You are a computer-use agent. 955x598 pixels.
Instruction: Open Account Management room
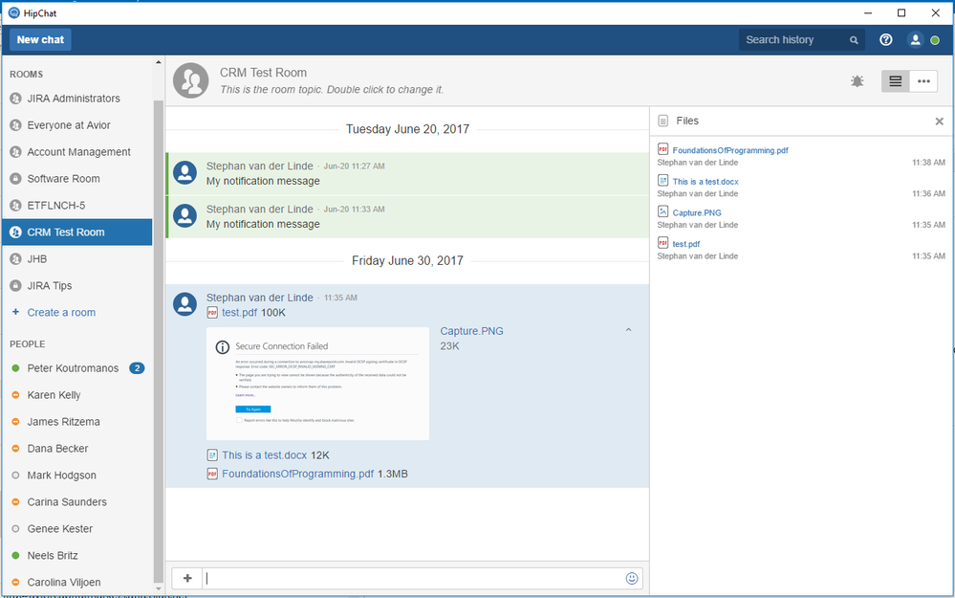pos(77,152)
